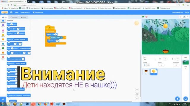Click the sprite direction field

click(176, 65)
